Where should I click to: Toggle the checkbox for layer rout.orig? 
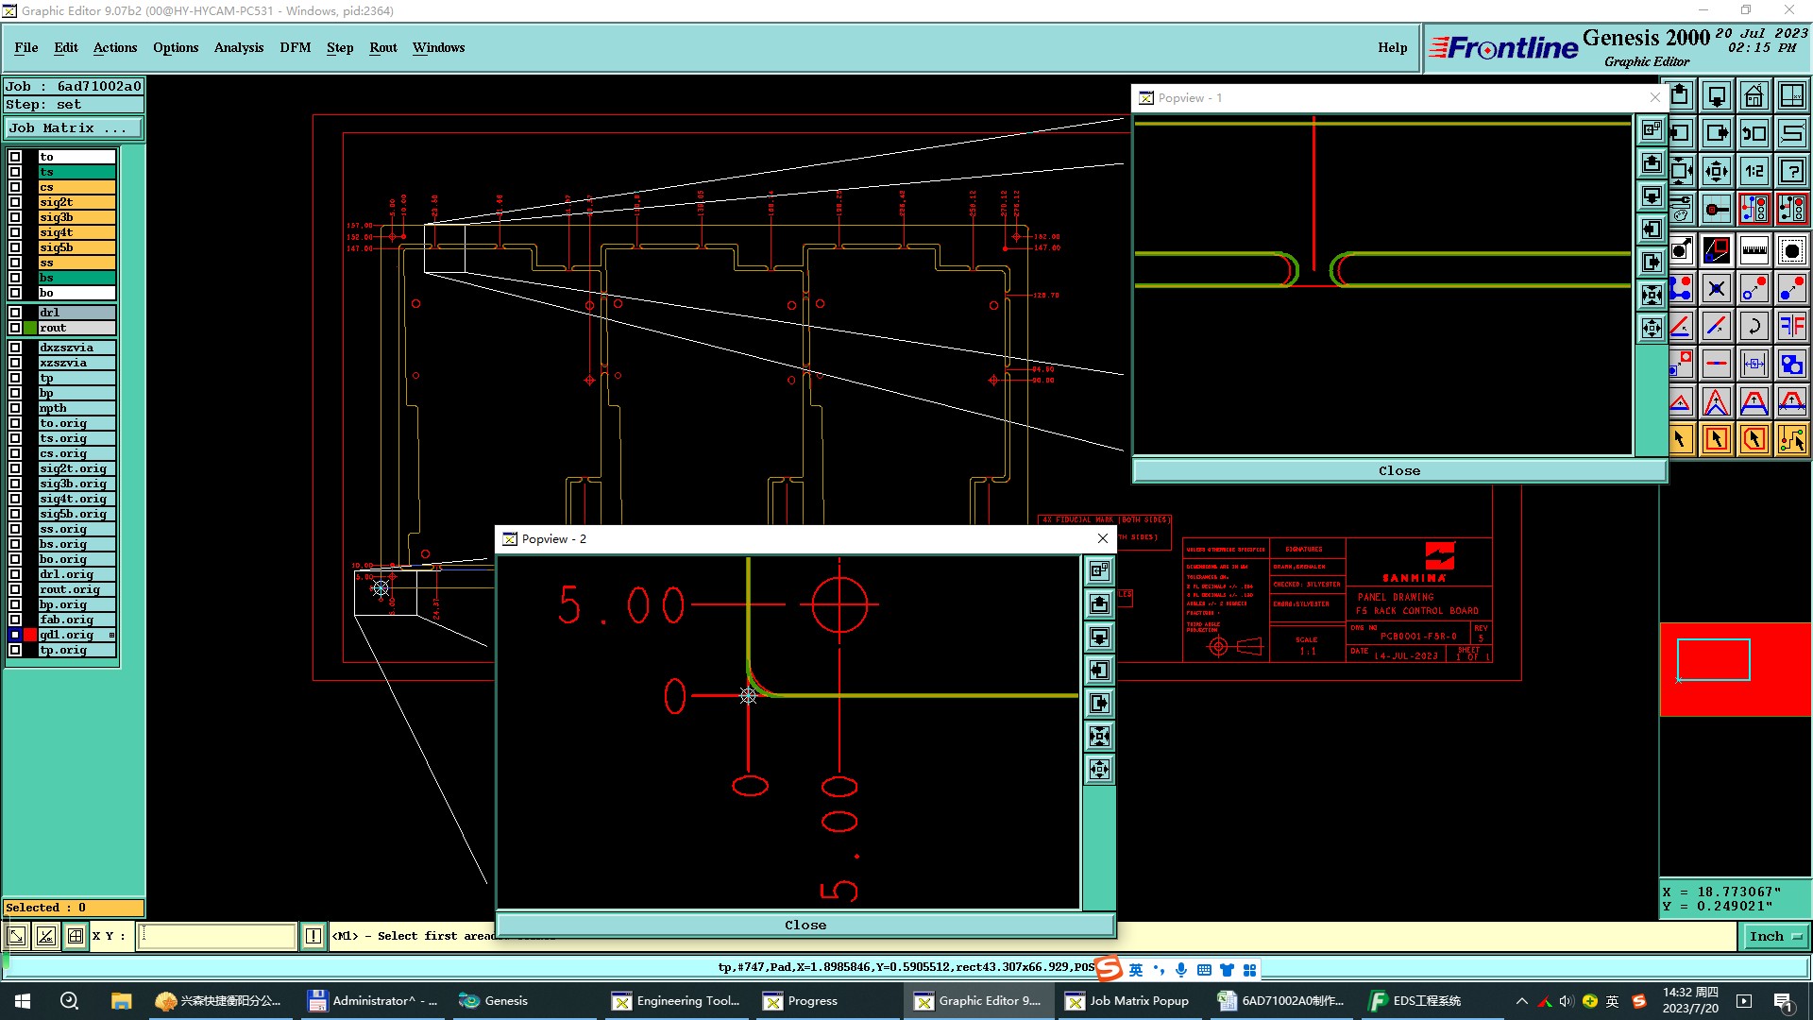point(15,589)
